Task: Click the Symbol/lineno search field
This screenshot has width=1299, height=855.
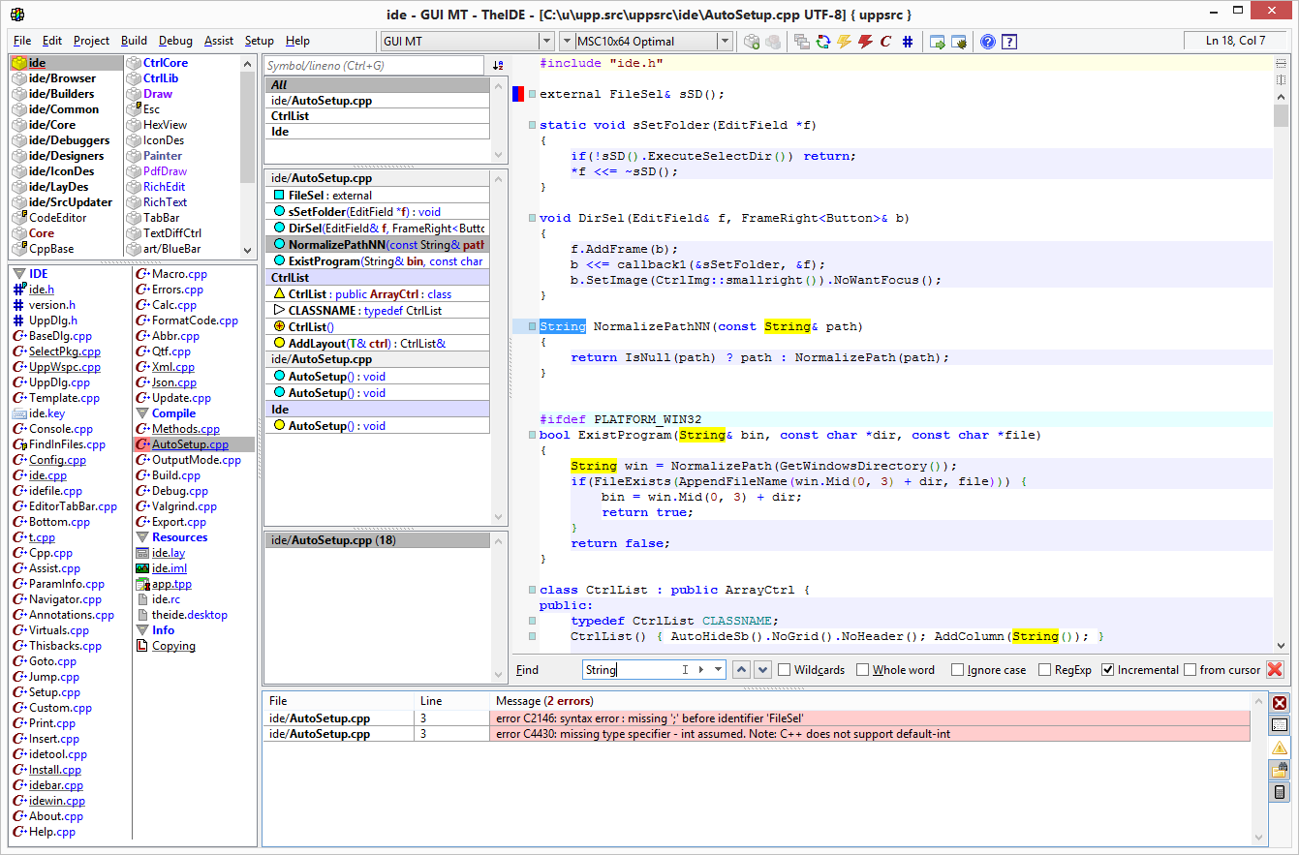Action: [374, 66]
